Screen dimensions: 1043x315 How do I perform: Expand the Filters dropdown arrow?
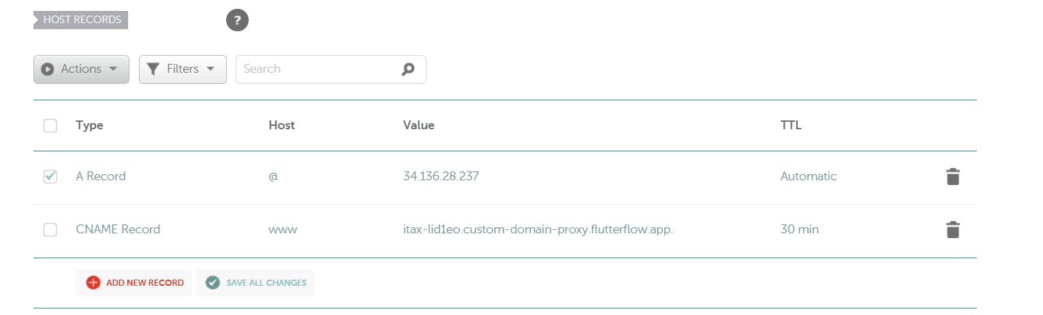[x=211, y=69]
